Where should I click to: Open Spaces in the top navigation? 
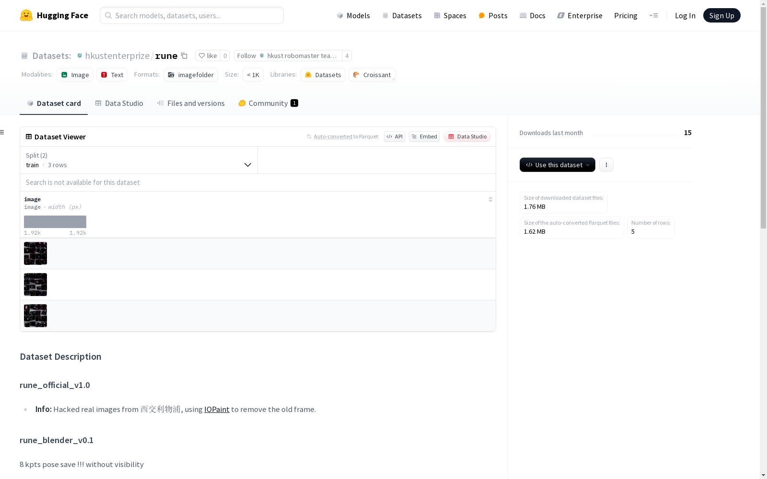point(450,15)
